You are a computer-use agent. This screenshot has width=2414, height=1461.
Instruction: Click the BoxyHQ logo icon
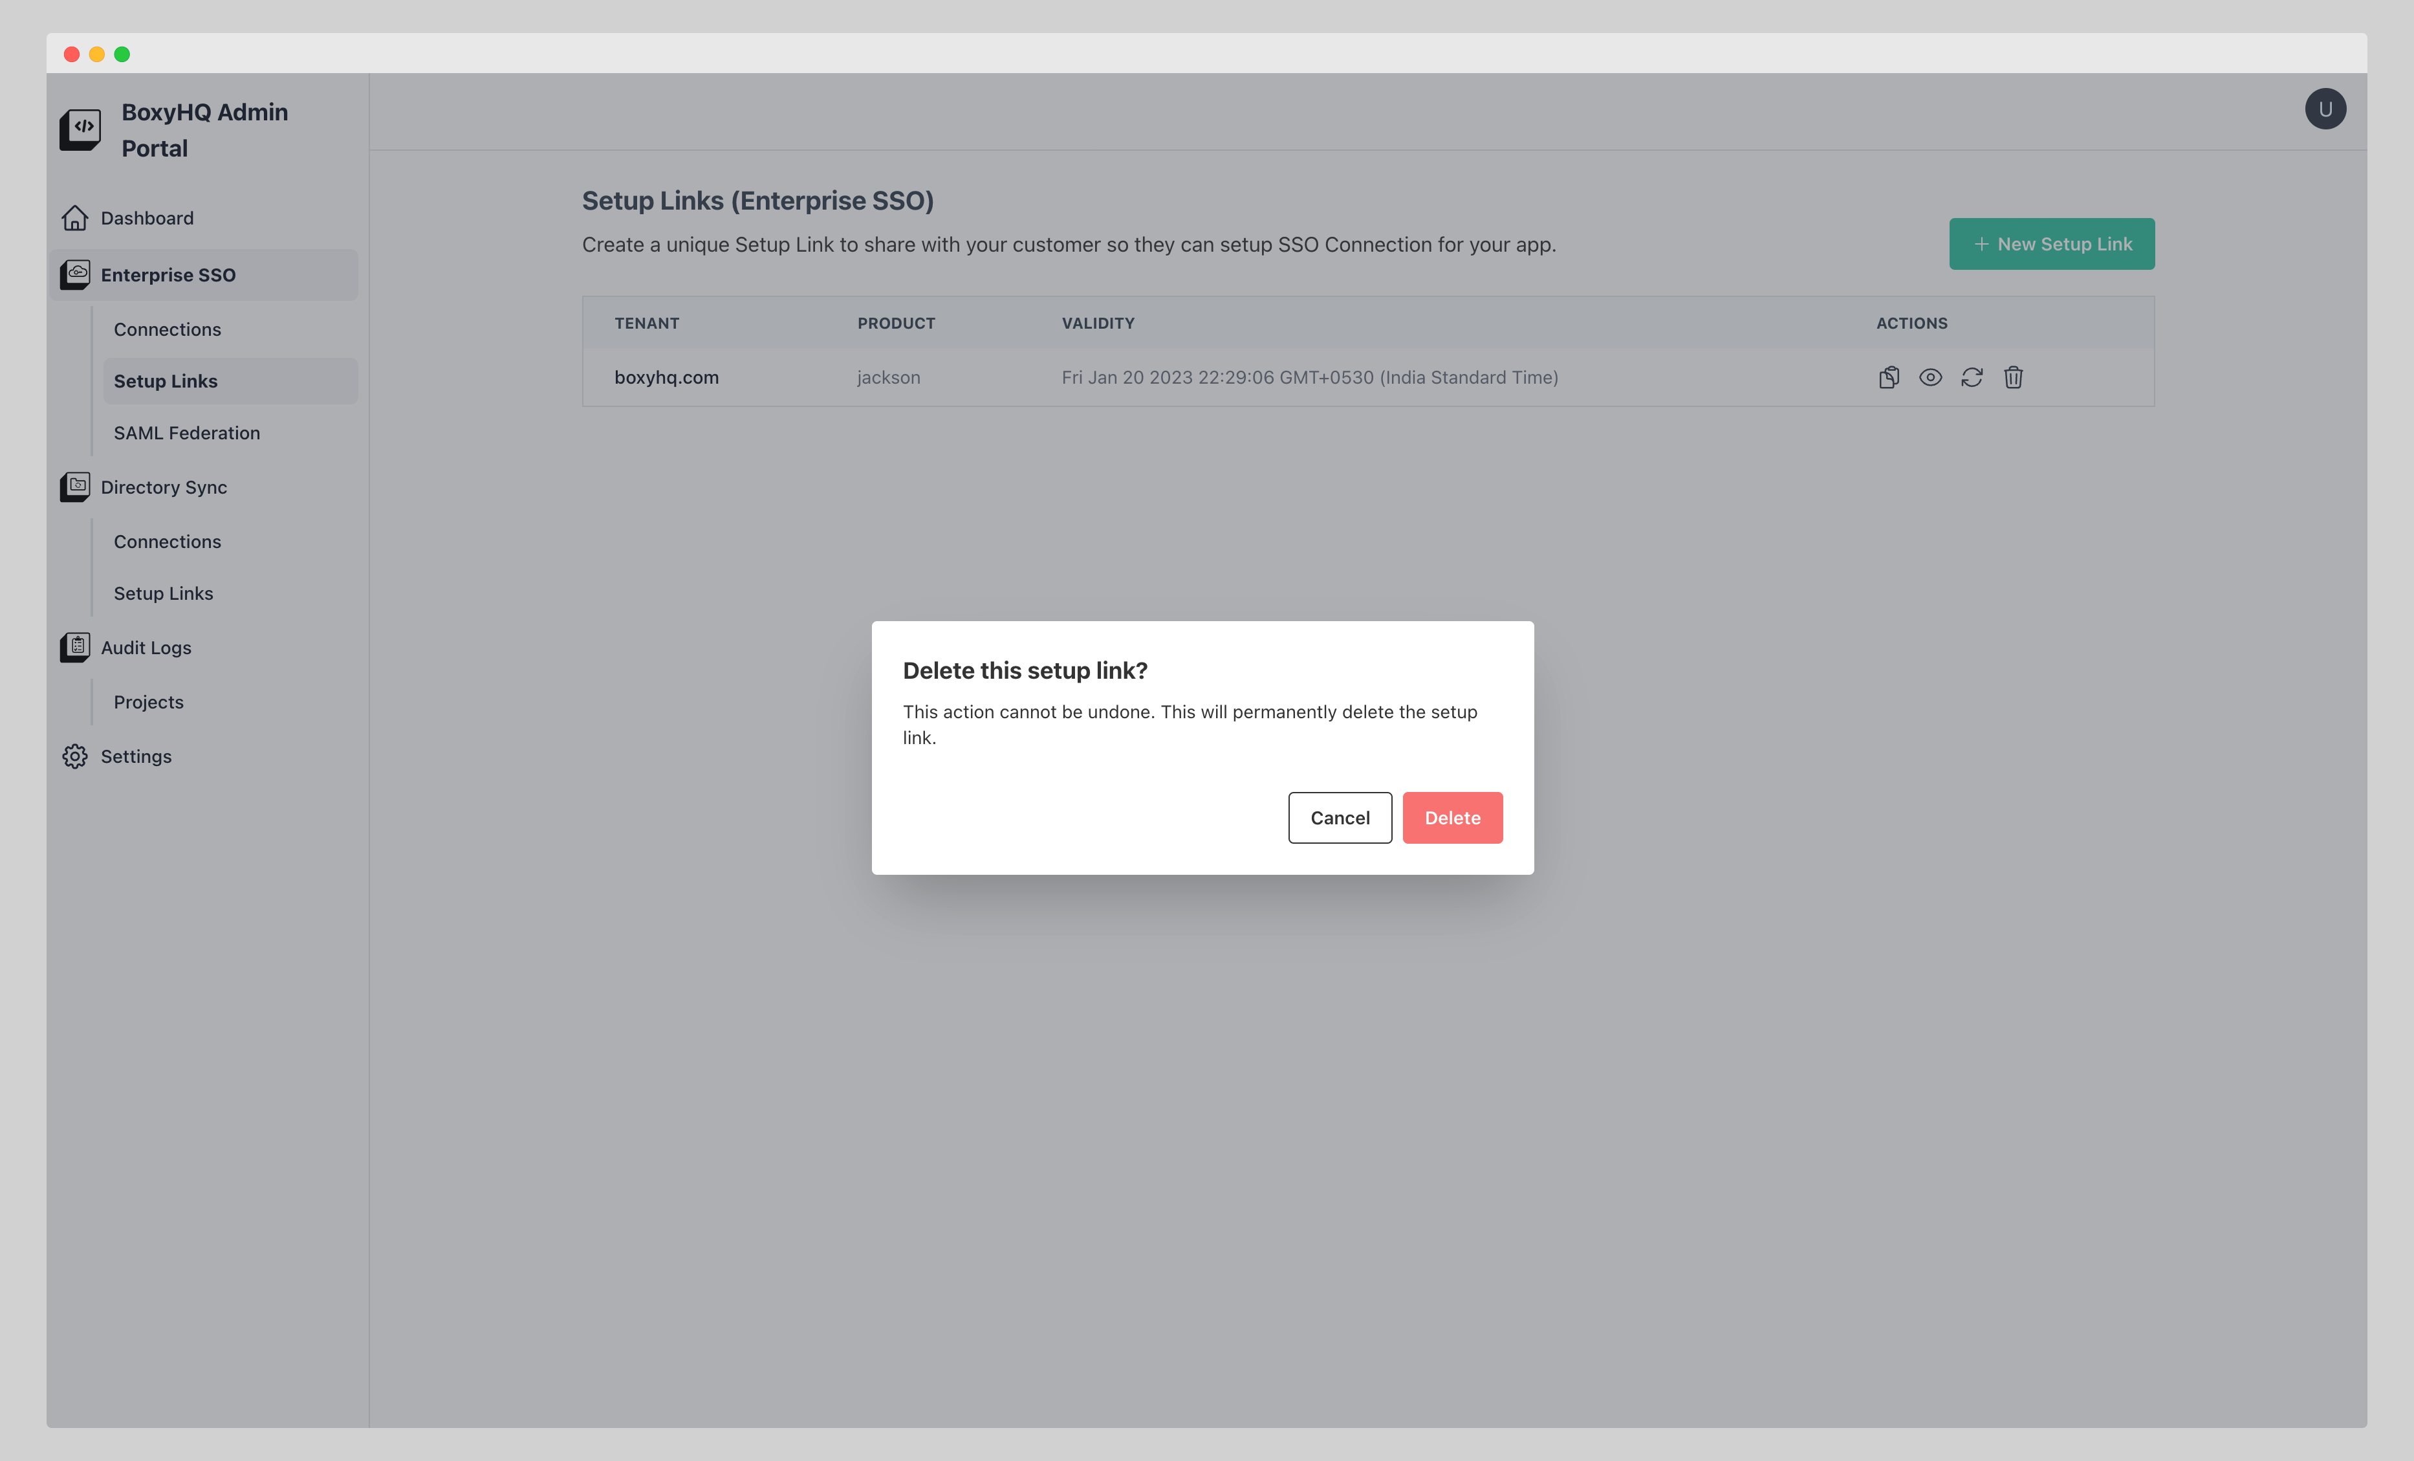[80, 128]
